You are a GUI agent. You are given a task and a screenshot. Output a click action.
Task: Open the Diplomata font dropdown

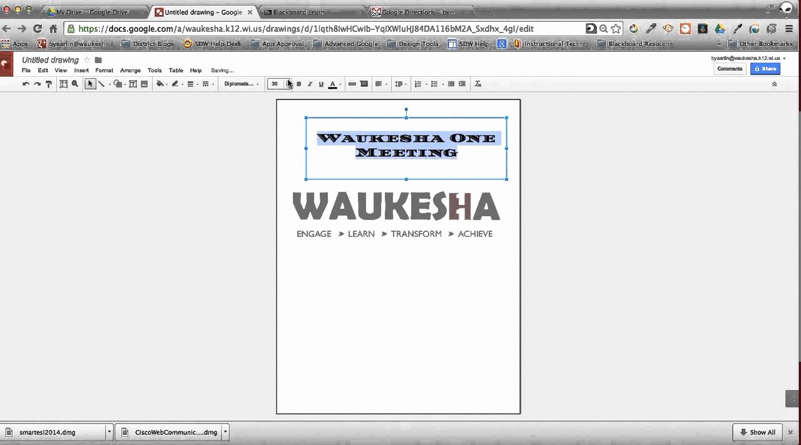pos(242,84)
